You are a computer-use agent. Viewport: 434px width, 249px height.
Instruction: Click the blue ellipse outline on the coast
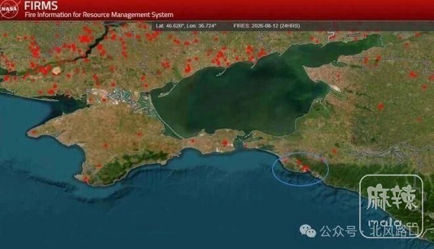click(301, 169)
